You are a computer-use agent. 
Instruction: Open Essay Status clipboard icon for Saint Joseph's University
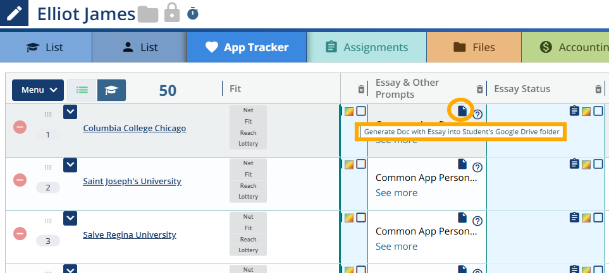[x=574, y=164]
